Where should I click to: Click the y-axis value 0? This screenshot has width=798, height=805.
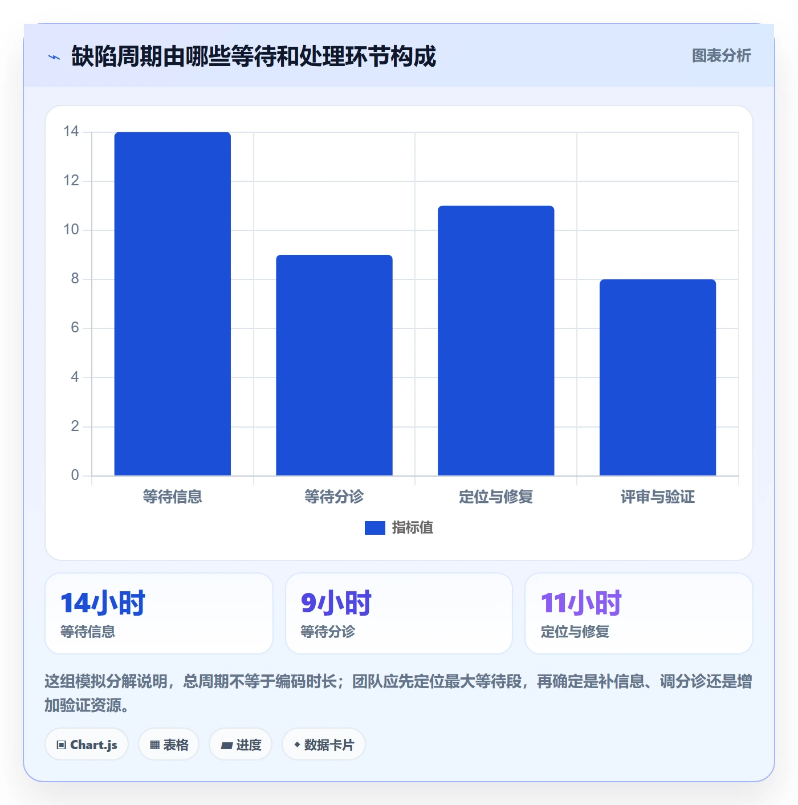coord(75,475)
